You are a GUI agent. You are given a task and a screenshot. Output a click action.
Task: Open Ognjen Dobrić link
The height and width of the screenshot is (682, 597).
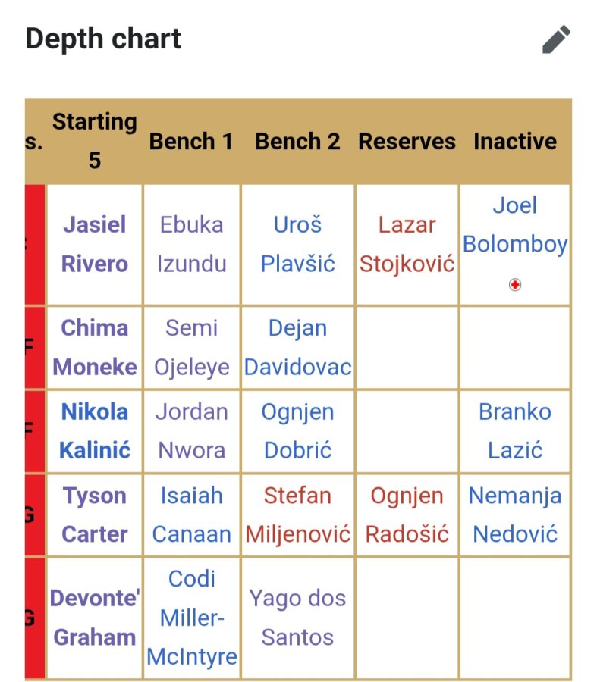click(298, 431)
